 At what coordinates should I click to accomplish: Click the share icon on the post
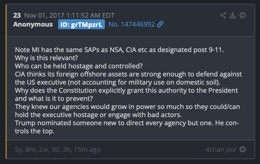223,15
